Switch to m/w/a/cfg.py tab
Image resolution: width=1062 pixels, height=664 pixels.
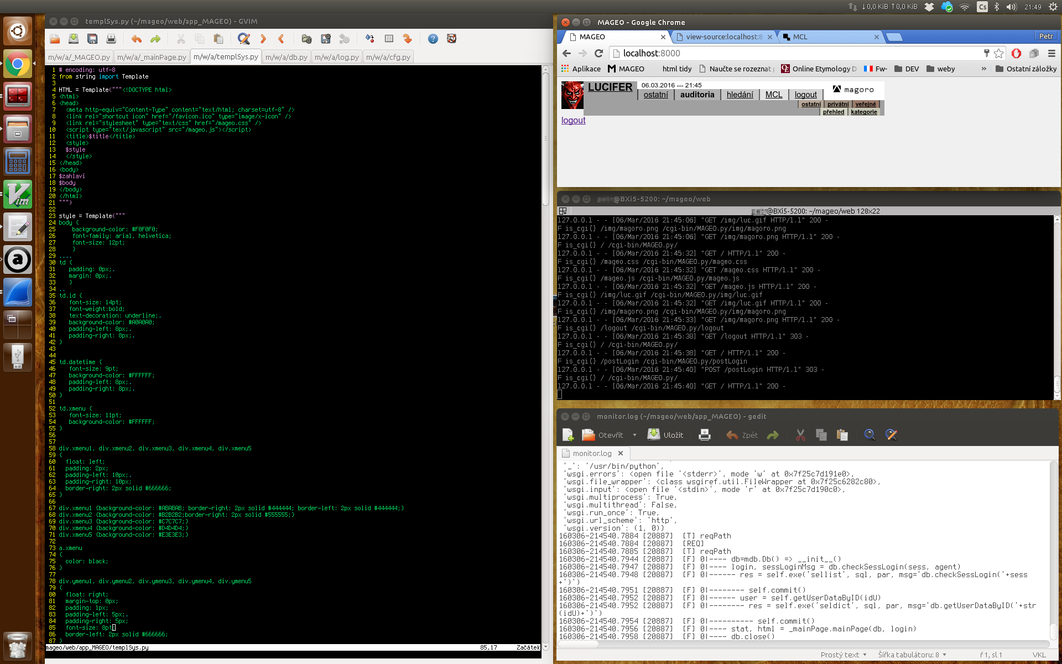tap(388, 57)
